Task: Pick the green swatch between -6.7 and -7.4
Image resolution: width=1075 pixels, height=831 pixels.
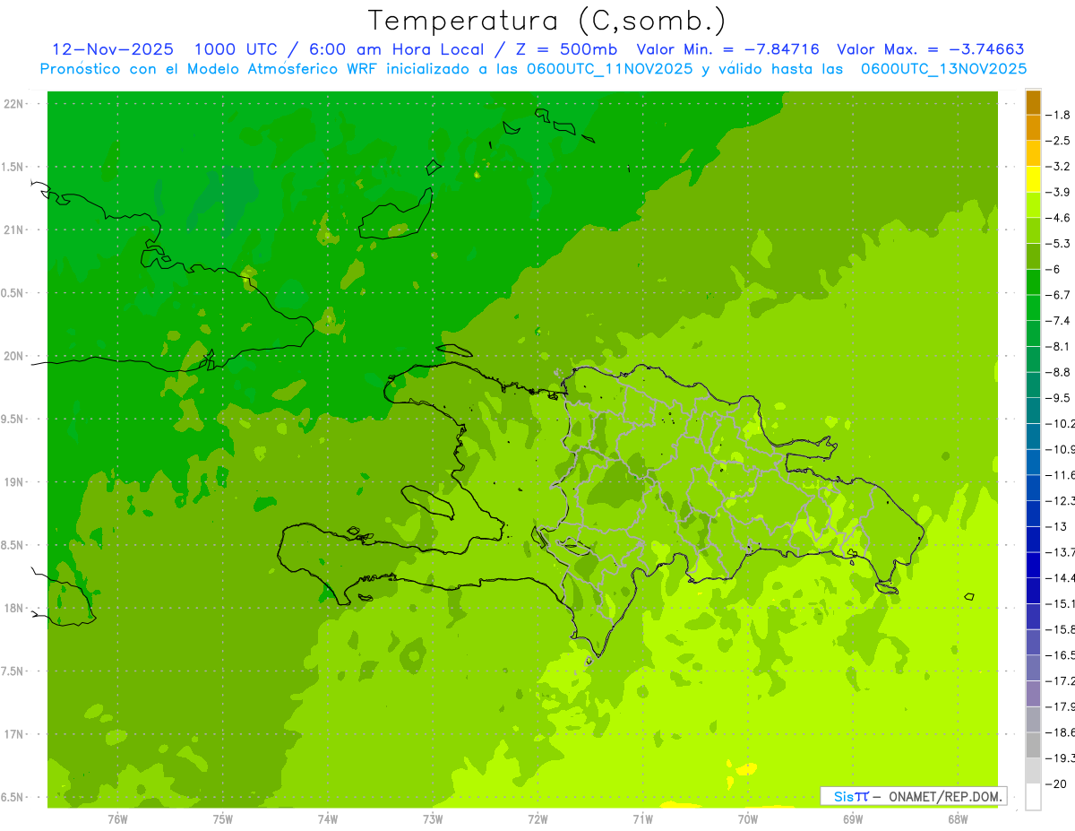Action: (x=1033, y=307)
